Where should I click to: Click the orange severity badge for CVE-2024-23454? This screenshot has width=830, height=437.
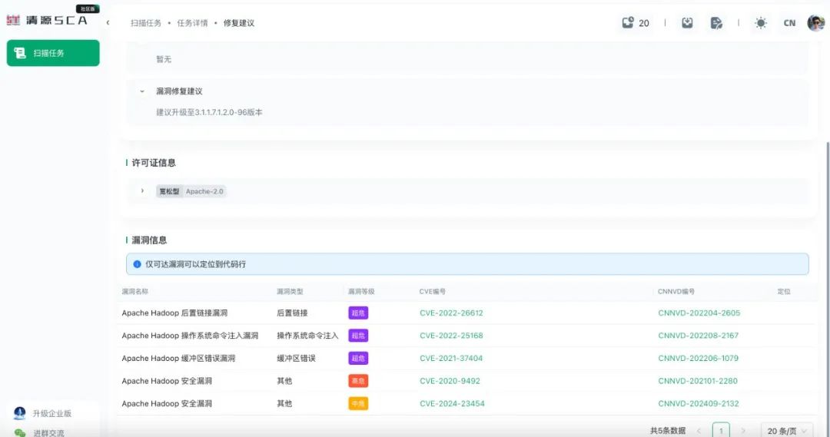[x=358, y=404]
